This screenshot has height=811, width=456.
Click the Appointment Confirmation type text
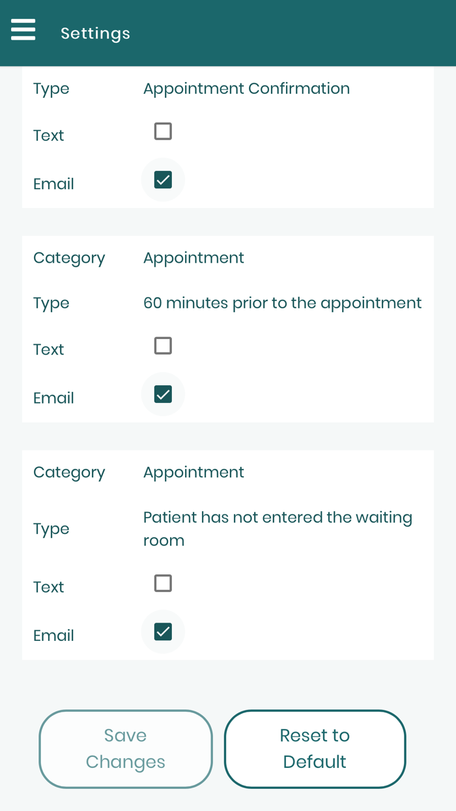point(246,88)
